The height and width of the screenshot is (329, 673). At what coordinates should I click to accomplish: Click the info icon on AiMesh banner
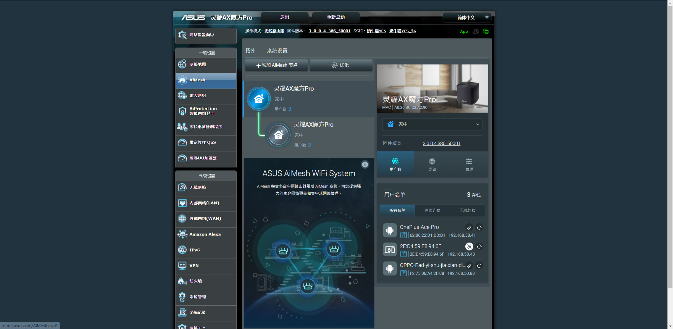tap(365, 165)
